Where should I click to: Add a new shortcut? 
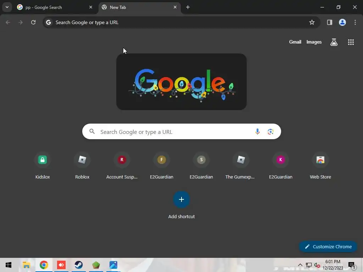pyautogui.click(x=181, y=205)
